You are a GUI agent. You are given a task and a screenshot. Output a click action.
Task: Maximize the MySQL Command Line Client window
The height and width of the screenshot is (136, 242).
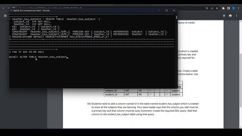tap(166, 11)
